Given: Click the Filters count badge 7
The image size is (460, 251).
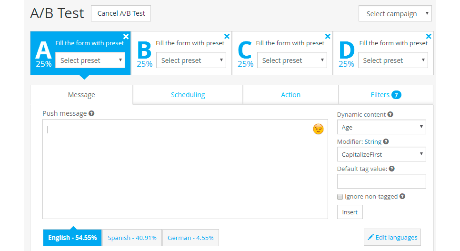Looking at the screenshot, I should point(396,95).
